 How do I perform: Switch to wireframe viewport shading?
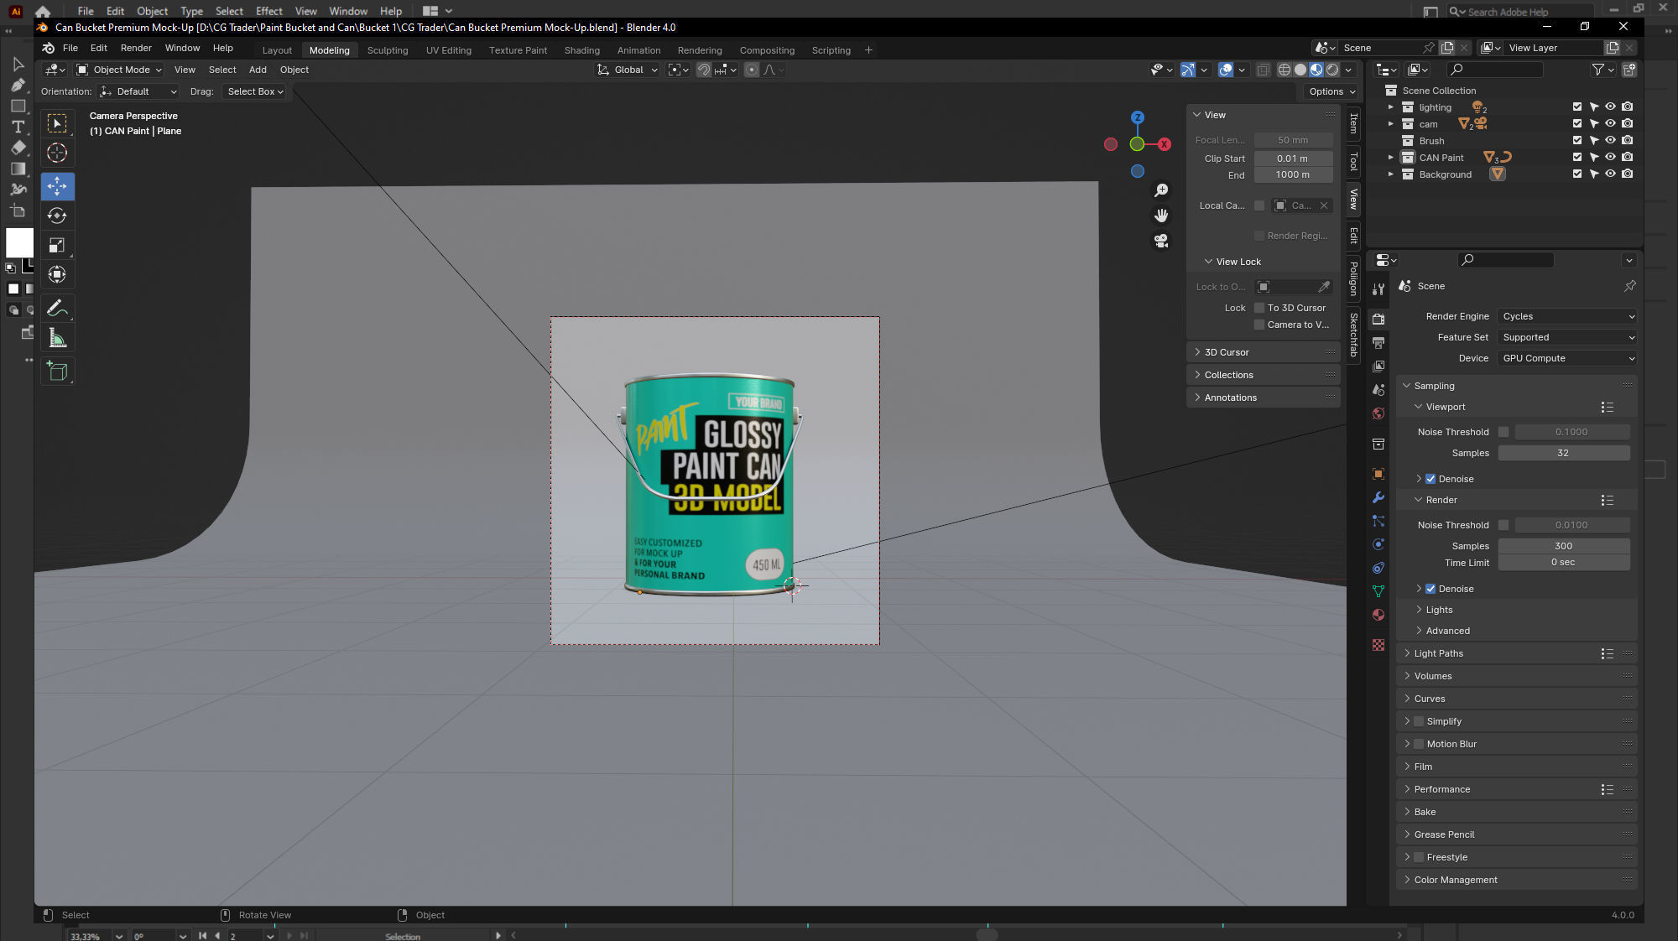1284,70
